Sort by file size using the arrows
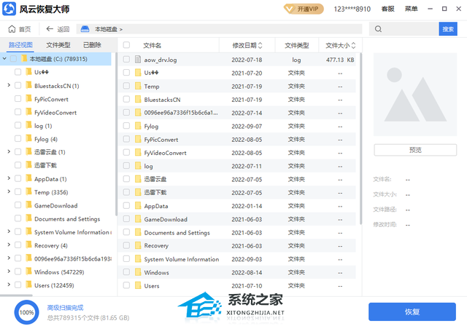Viewport: 467px width, 326px height. pyautogui.click(x=353, y=45)
